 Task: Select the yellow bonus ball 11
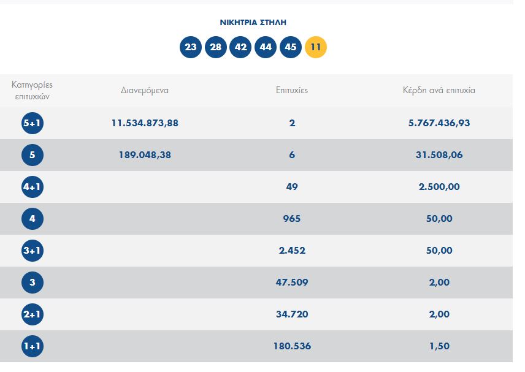316,47
